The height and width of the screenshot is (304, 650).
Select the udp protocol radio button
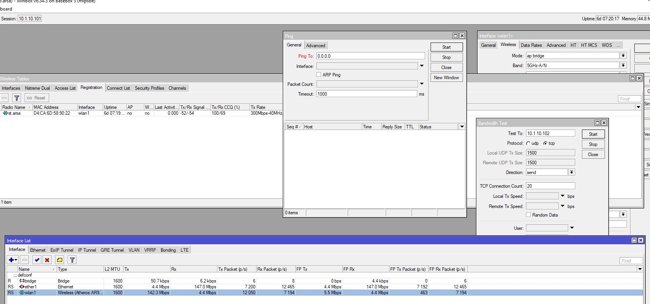(528, 143)
